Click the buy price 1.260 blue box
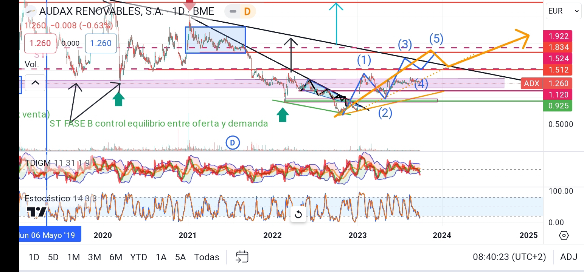This screenshot has width=584, height=272. click(101, 43)
